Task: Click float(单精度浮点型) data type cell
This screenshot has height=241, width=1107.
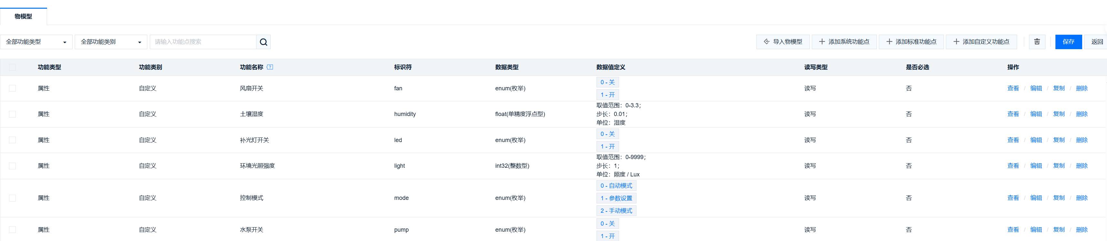Action: pos(520,114)
